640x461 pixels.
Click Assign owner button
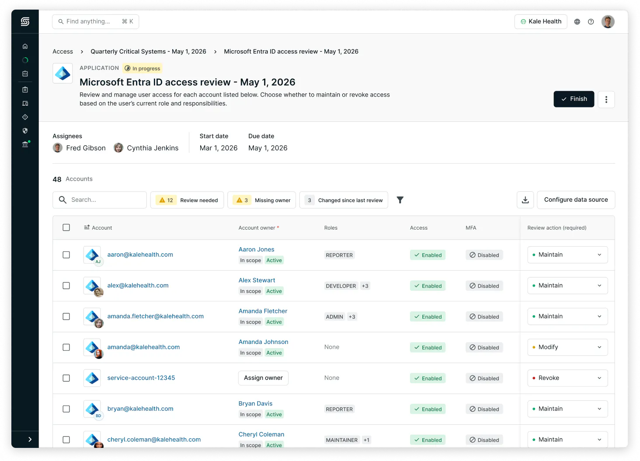click(x=263, y=378)
